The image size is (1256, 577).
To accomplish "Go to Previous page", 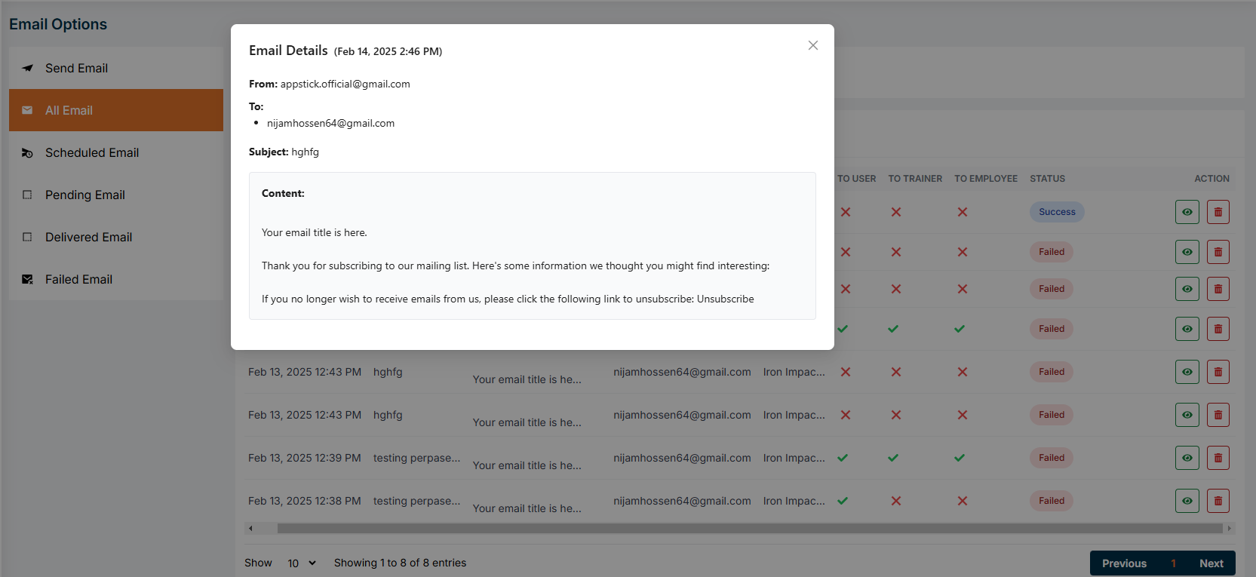I will coord(1124,563).
